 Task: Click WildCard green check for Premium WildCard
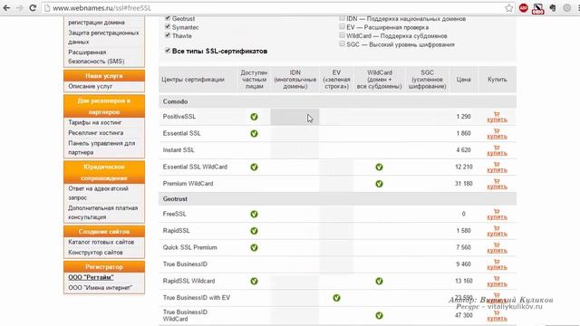pos(379,184)
